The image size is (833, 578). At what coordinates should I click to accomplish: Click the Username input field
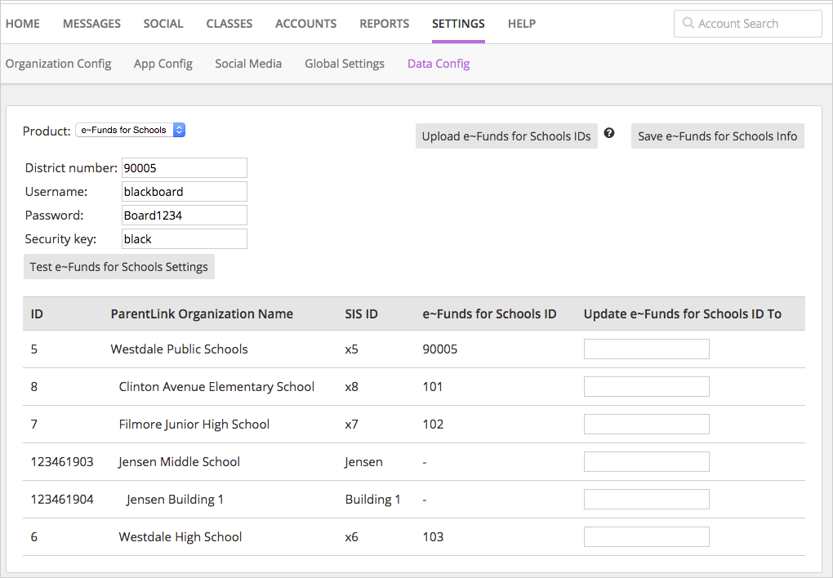pyautogui.click(x=185, y=191)
